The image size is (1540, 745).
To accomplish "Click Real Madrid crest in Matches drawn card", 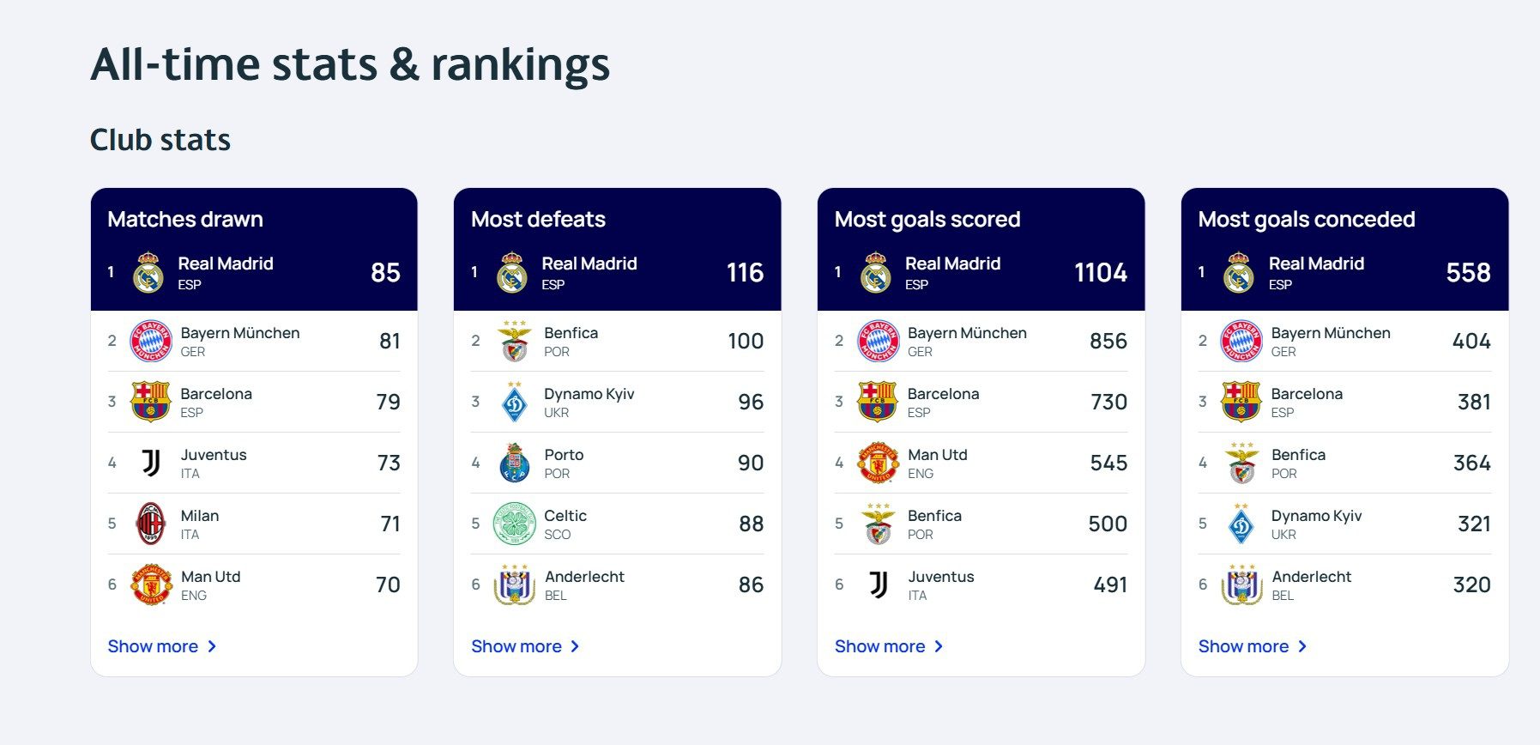I will point(148,272).
